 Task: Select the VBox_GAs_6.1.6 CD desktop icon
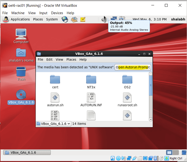[x=21, y=94]
